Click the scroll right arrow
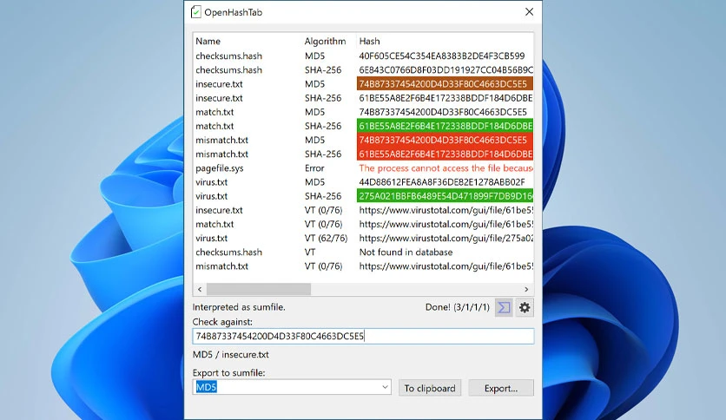 point(526,289)
